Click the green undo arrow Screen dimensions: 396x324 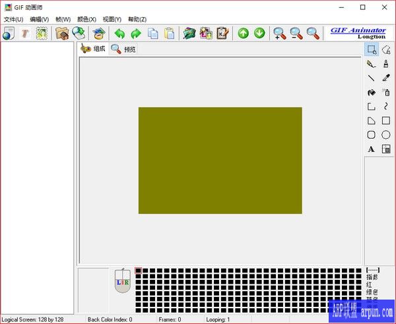click(x=119, y=33)
